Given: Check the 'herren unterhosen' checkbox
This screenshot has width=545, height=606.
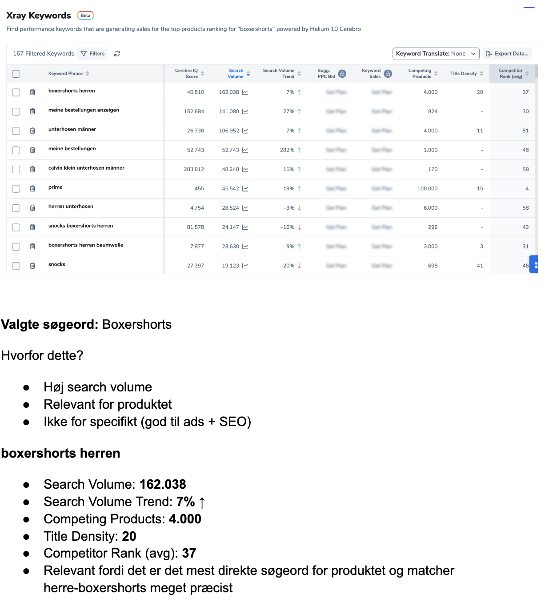Looking at the screenshot, I should [x=16, y=208].
